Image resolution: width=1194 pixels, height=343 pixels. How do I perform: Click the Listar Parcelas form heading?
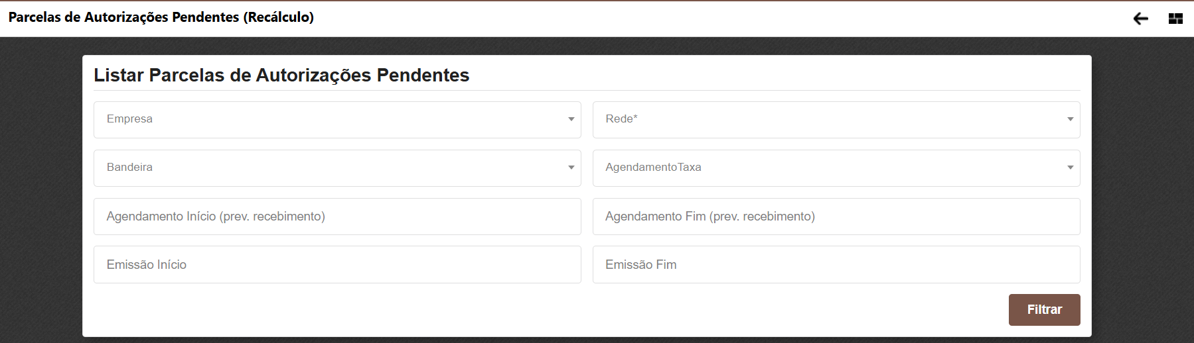281,75
